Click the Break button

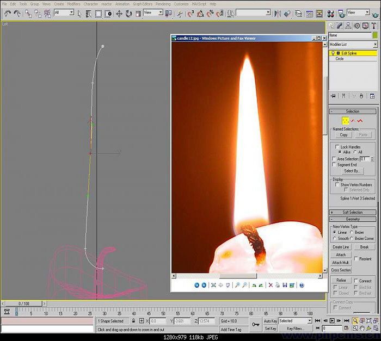pyautogui.click(x=364, y=247)
